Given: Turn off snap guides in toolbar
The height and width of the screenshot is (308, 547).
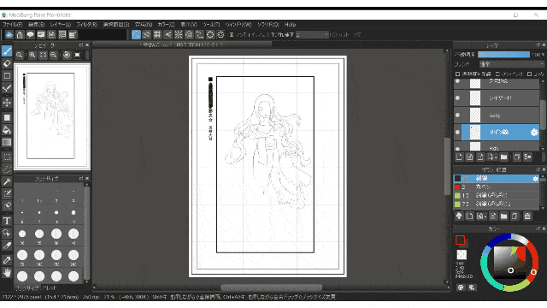Looking at the screenshot, I should [136, 34].
